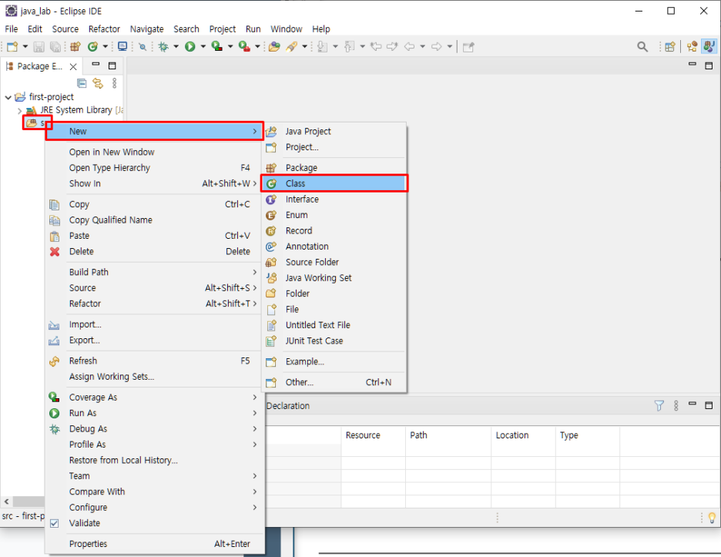The height and width of the screenshot is (557, 721).
Task: Click the Save All toolbar icon
Action: (x=55, y=46)
